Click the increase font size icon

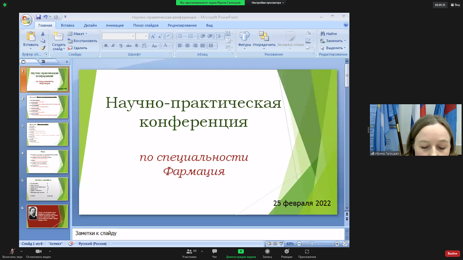(152, 36)
